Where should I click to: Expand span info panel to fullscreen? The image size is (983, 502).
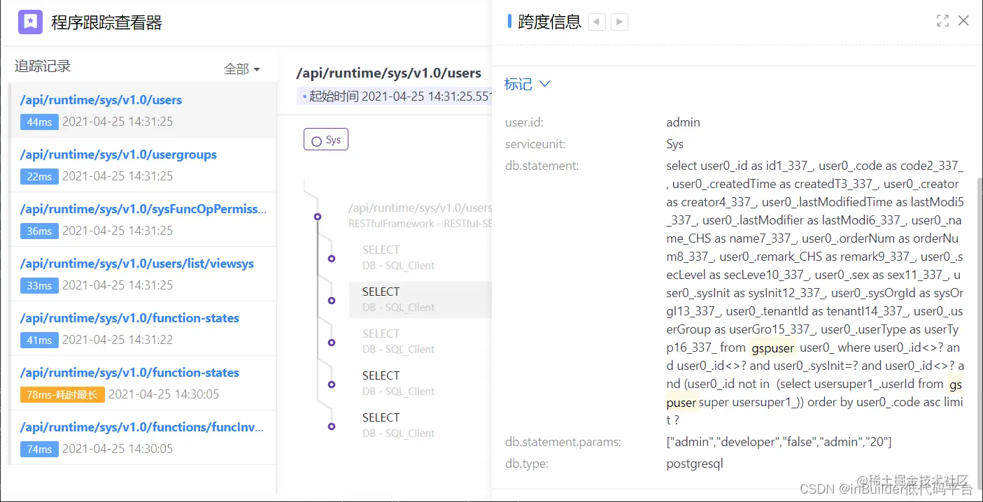(942, 21)
